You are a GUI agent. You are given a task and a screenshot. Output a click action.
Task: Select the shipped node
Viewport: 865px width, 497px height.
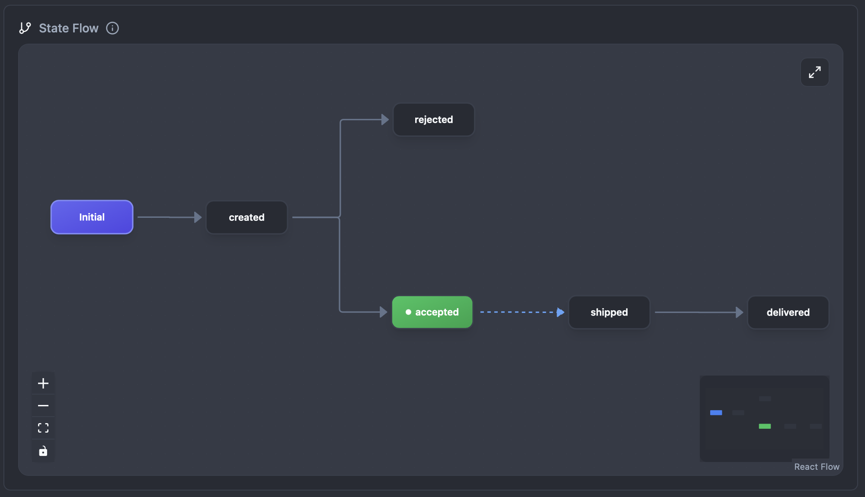click(x=609, y=312)
